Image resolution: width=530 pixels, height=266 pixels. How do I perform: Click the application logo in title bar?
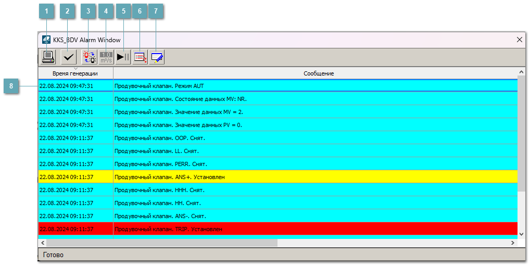pyautogui.click(x=46, y=40)
